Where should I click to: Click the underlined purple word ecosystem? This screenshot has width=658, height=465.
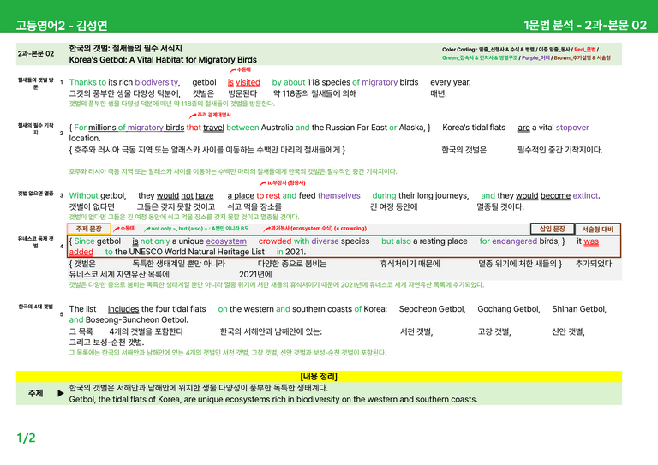click(226, 241)
